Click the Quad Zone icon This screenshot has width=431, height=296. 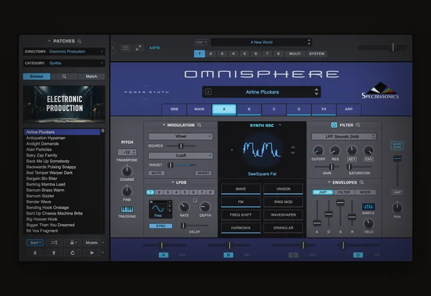pyautogui.click(x=397, y=145)
